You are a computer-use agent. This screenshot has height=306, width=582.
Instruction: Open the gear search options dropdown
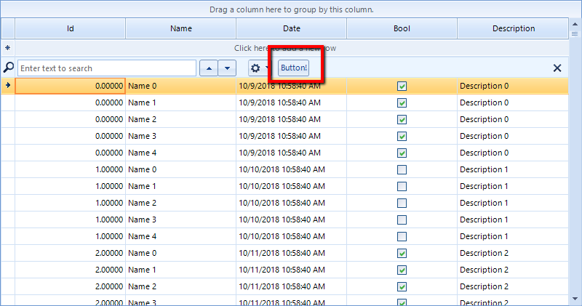click(258, 68)
